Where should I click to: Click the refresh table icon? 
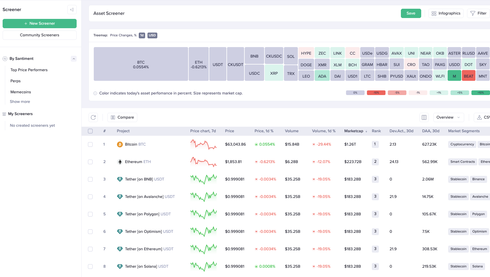coord(93,117)
